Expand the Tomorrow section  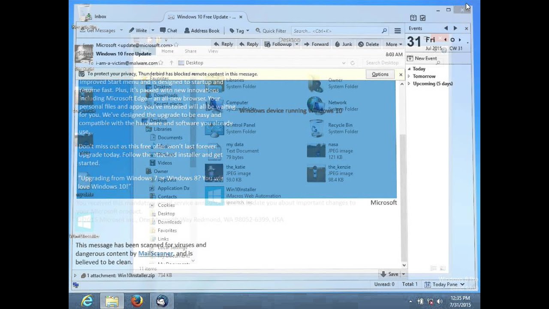point(409,76)
